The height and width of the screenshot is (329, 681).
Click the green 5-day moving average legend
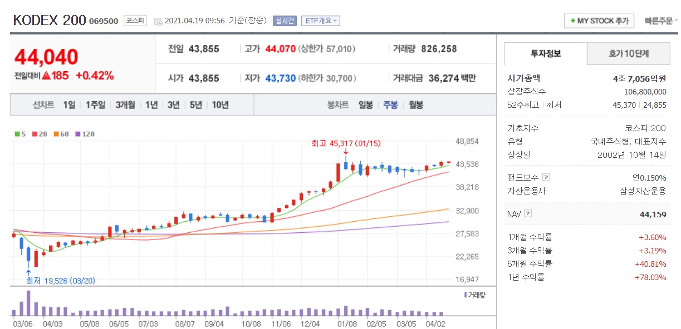pos(21,134)
